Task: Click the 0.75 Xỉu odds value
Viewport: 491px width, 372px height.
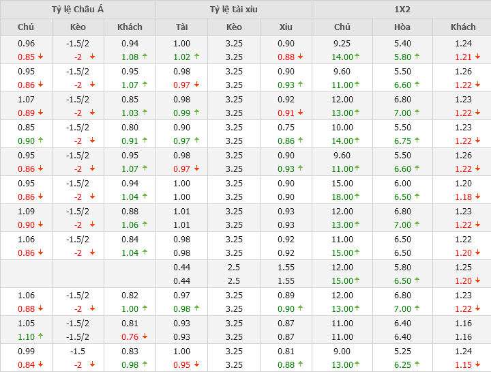Action: click(x=286, y=127)
